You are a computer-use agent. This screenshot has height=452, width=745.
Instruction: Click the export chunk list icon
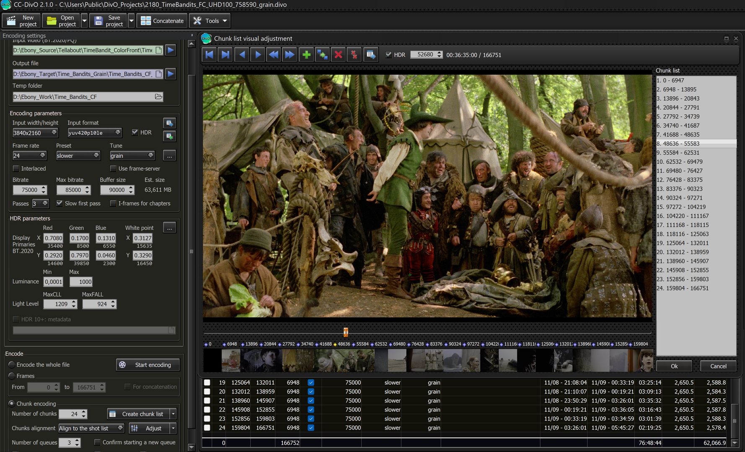click(371, 54)
